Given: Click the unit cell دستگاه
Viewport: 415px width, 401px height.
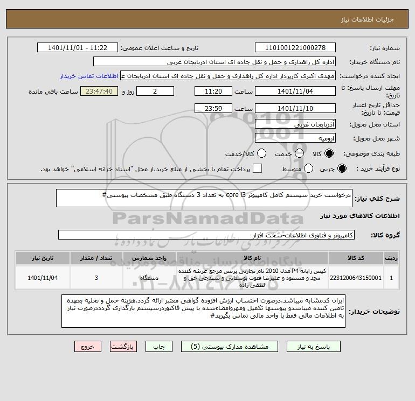Looking at the screenshot, I should click(x=149, y=278).
